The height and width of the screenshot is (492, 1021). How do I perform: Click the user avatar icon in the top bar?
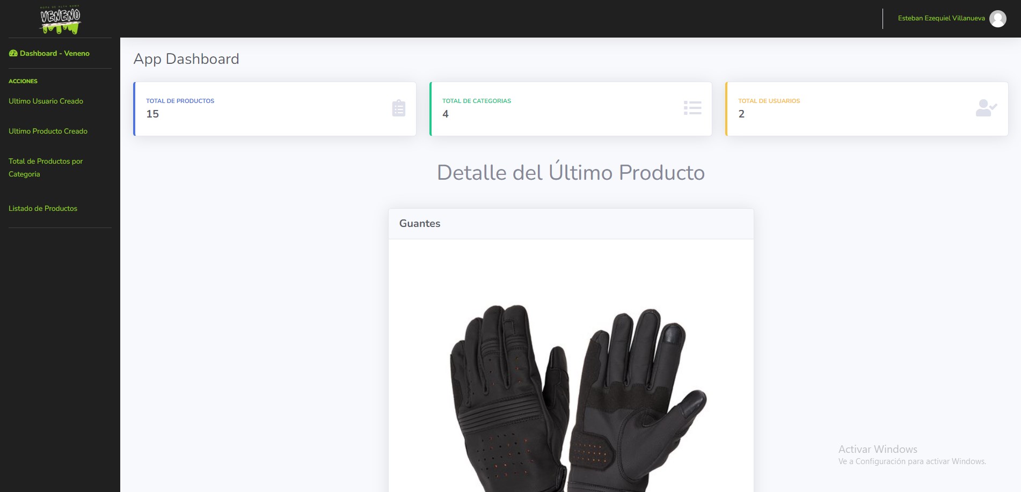click(x=997, y=19)
